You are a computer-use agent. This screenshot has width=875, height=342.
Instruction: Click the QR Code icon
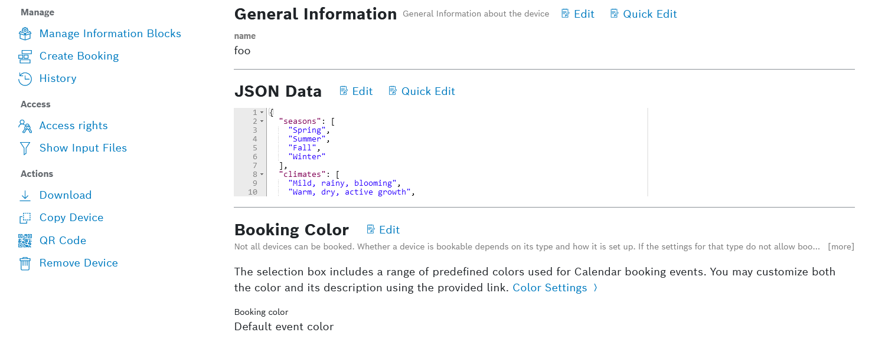pyautogui.click(x=25, y=241)
